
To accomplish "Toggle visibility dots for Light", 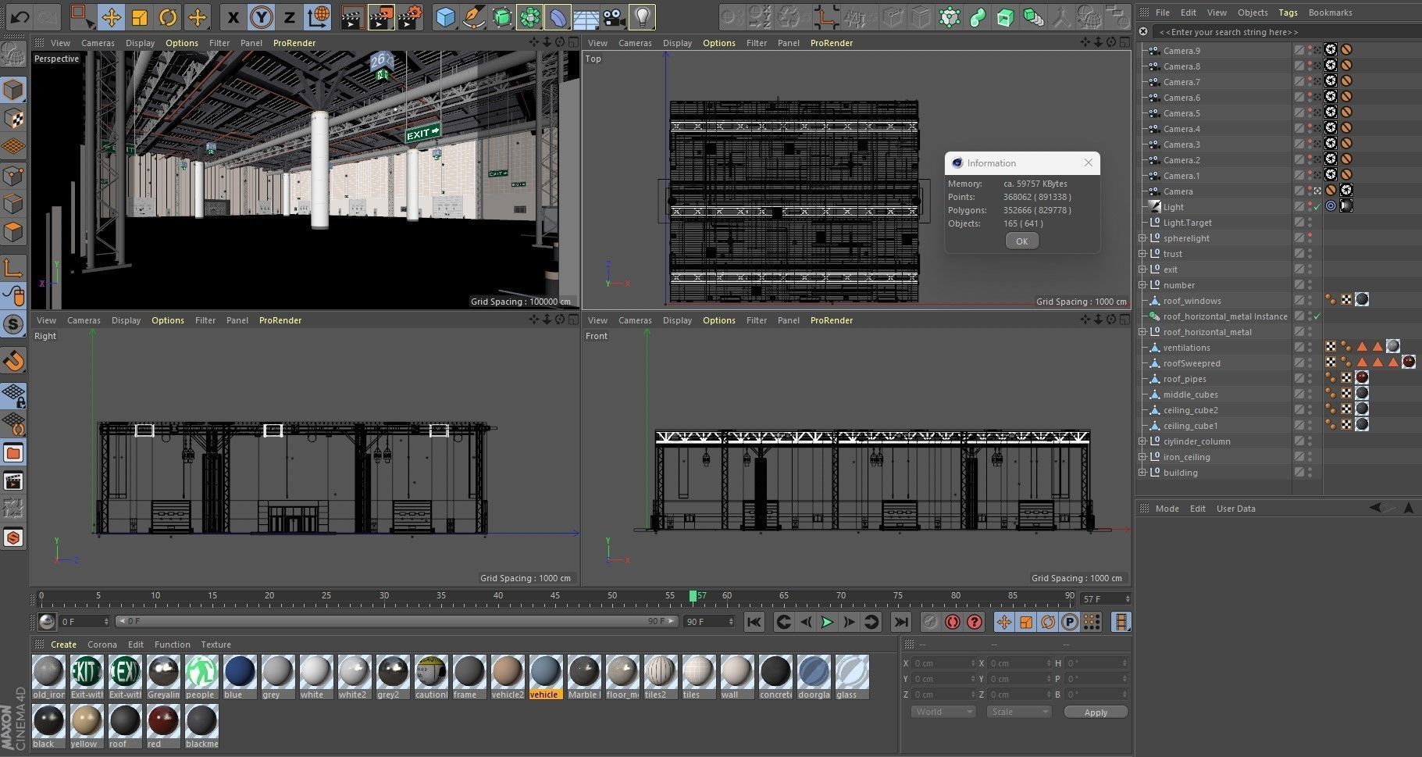I will [1310, 207].
